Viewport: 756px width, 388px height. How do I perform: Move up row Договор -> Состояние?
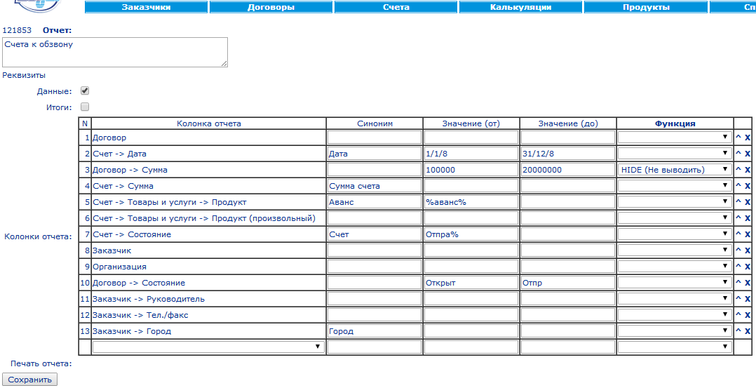coord(738,283)
